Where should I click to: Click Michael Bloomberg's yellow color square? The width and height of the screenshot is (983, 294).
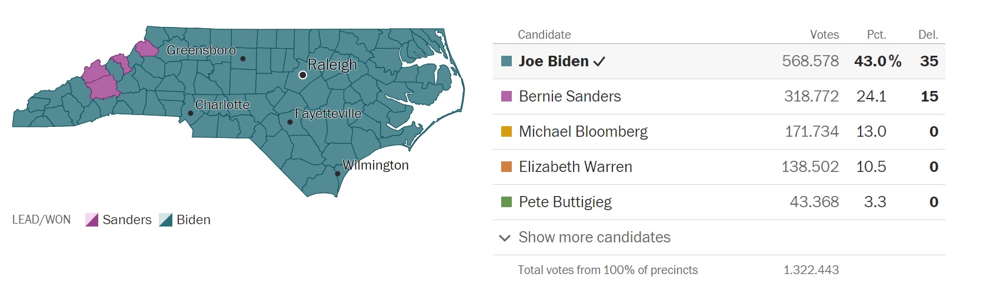click(507, 131)
